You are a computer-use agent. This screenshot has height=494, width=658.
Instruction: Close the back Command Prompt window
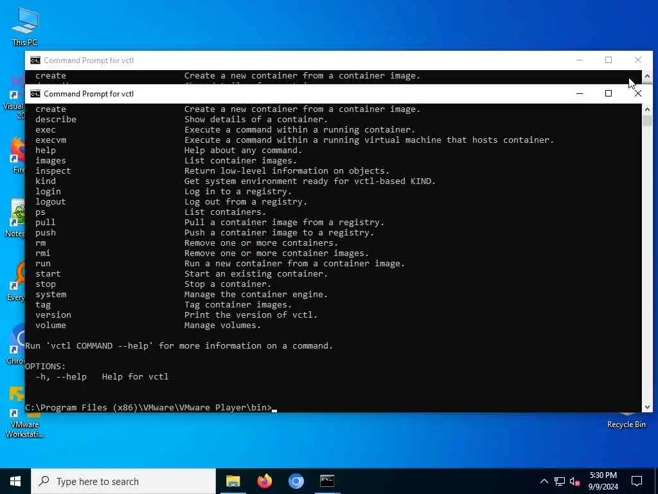pos(638,60)
